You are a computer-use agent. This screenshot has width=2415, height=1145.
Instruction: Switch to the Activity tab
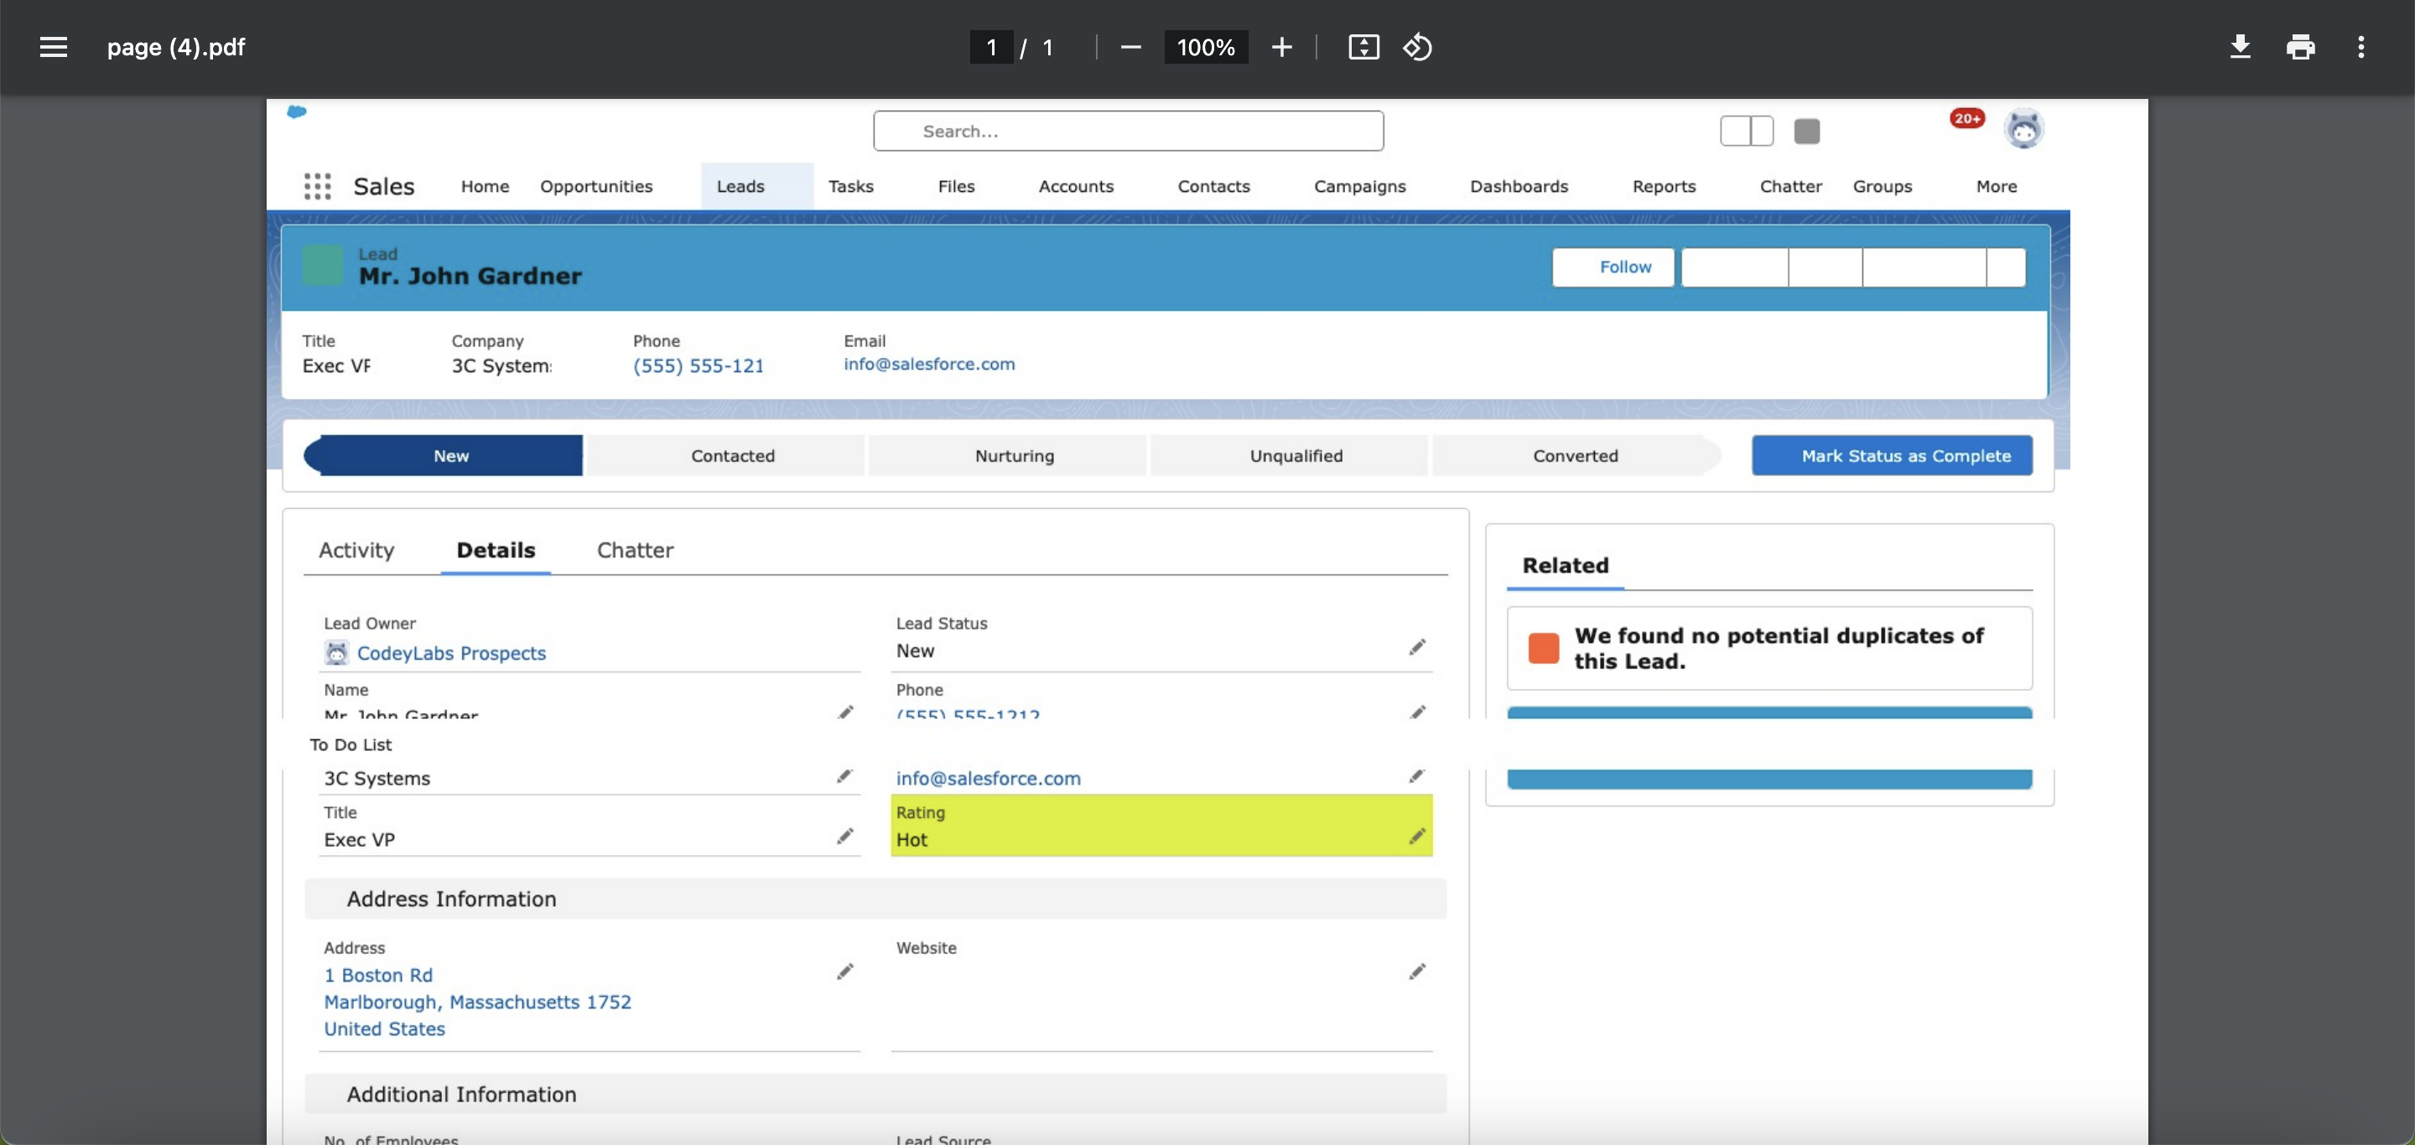tap(356, 550)
